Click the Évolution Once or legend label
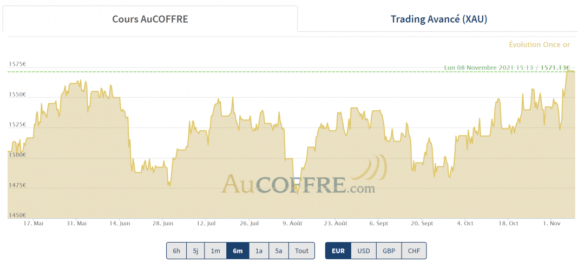The height and width of the screenshot is (262, 578). click(539, 44)
